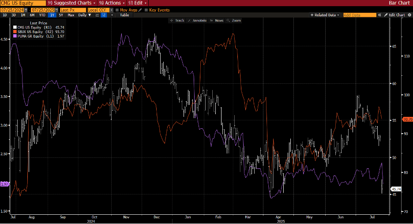Image resolution: width=413 pixels, height=224 pixels.
Task: Enable the Key Events checkbox
Action: (x=146, y=10)
